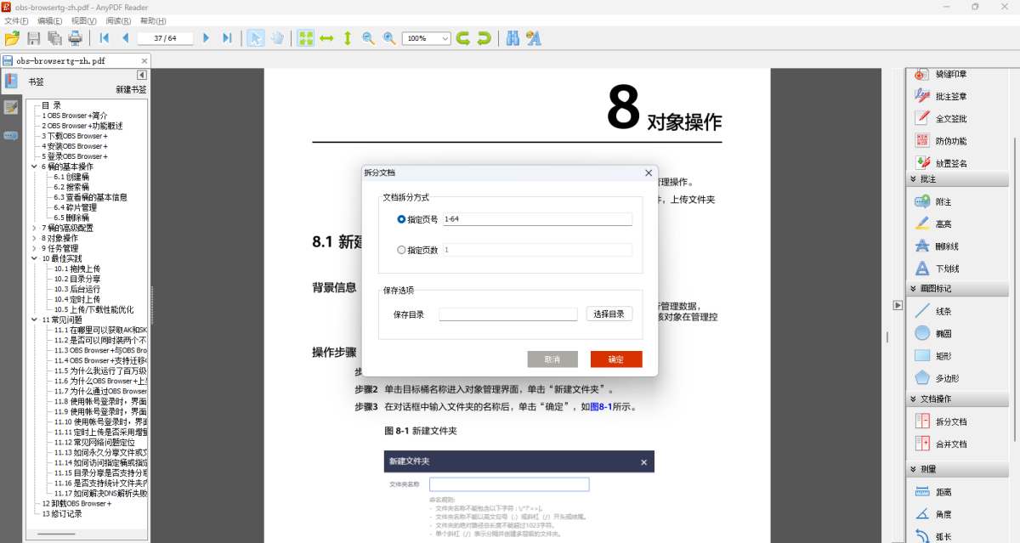Open the zoom percentage dropdown
1020x543 pixels.
pos(444,37)
